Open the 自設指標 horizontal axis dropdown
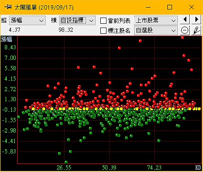 (77, 20)
